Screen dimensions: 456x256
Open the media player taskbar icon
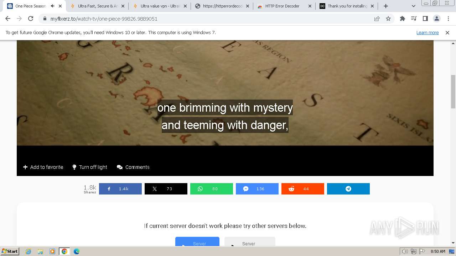coord(52,251)
